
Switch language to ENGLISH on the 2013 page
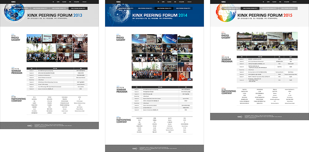tap(84, 2)
